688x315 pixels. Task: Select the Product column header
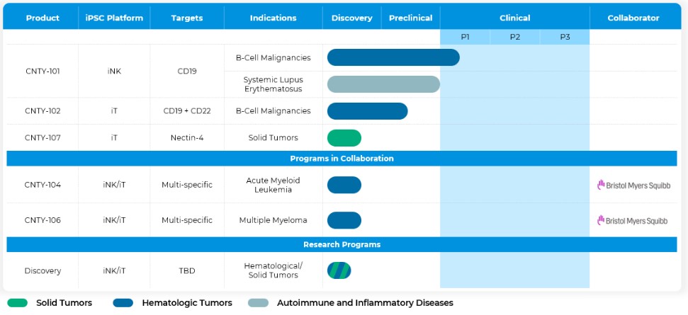43,18
